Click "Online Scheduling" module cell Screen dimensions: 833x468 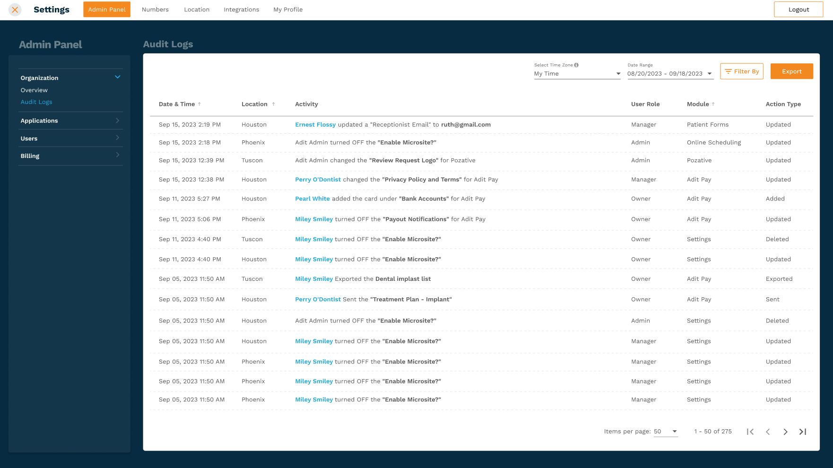coord(714,143)
